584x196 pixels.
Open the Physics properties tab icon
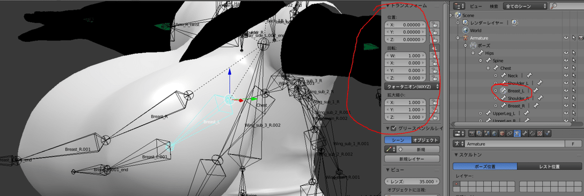547,133
